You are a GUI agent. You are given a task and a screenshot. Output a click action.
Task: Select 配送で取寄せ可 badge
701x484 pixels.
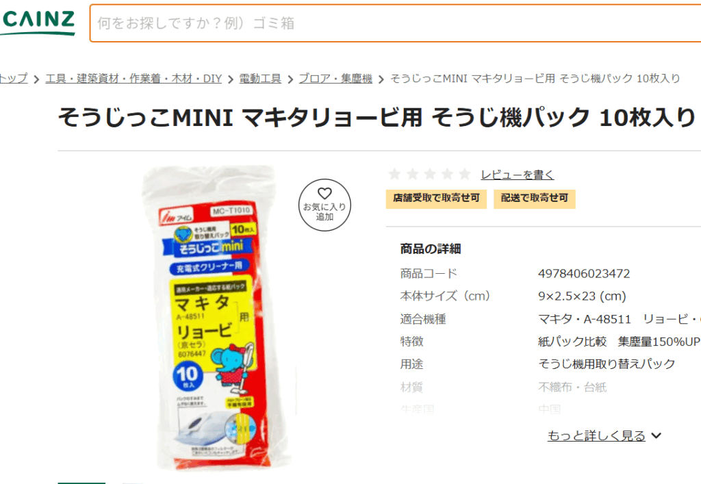click(535, 199)
